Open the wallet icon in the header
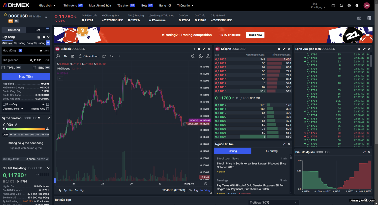The height and width of the screenshot is (205, 378). [333, 6]
